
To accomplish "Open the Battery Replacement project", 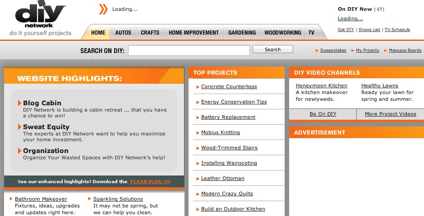I will pos(228,117).
